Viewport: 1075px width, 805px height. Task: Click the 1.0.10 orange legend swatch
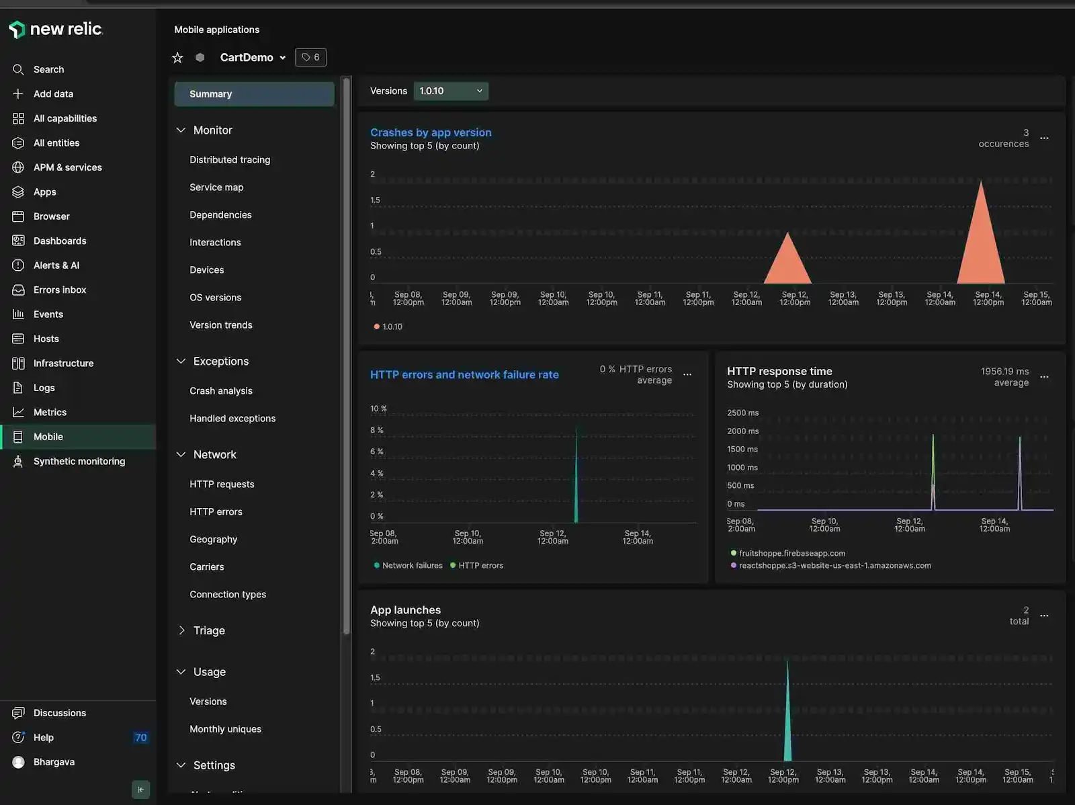tap(376, 327)
